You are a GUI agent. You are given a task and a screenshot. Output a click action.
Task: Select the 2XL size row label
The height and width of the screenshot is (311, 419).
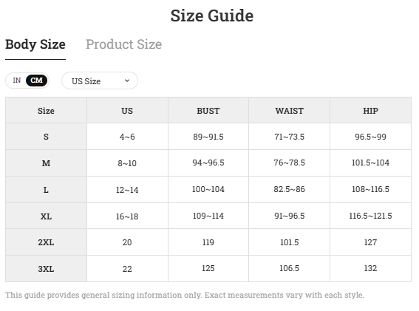click(x=46, y=242)
